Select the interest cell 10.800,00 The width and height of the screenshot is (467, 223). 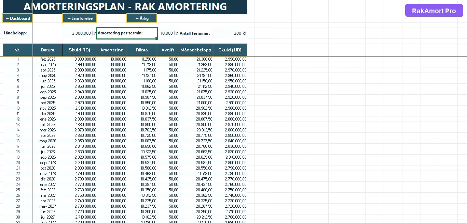(142, 125)
